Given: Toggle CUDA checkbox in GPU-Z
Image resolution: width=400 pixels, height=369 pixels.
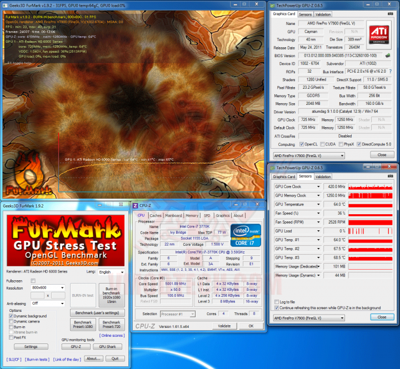Looking at the screenshot, I should [x=322, y=144].
